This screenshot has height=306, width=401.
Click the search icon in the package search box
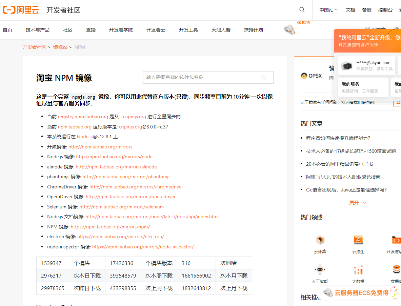coord(264,78)
